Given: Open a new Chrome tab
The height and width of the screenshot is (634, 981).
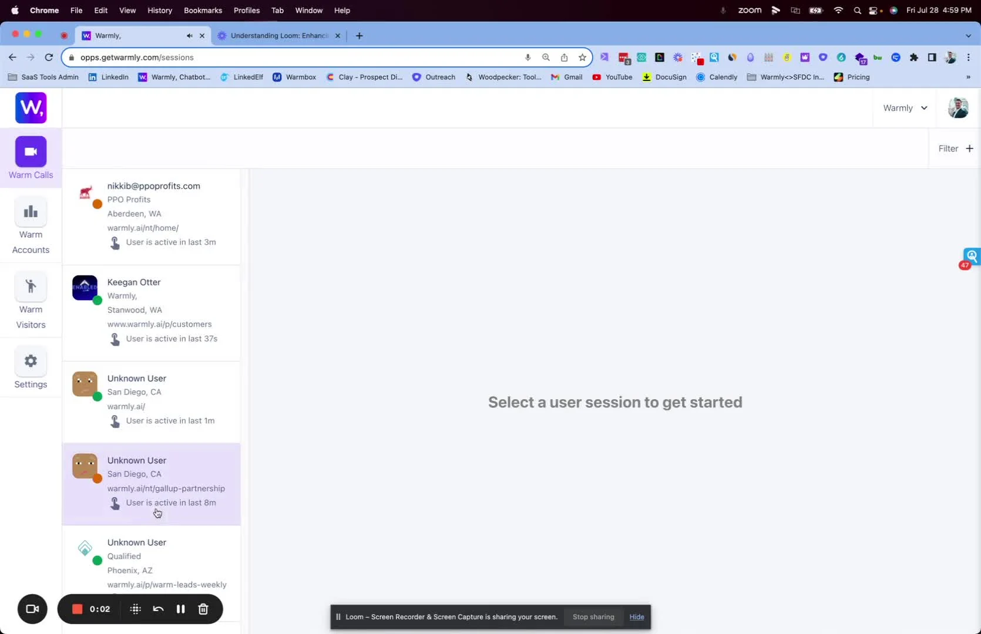Looking at the screenshot, I should click(x=359, y=36).
